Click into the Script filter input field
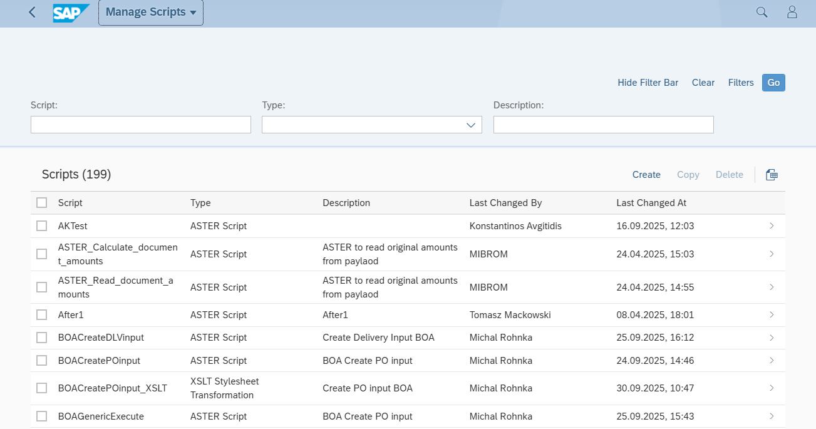Image resolution: width=816 pixels, height=429 pixels. coord(141,125)
